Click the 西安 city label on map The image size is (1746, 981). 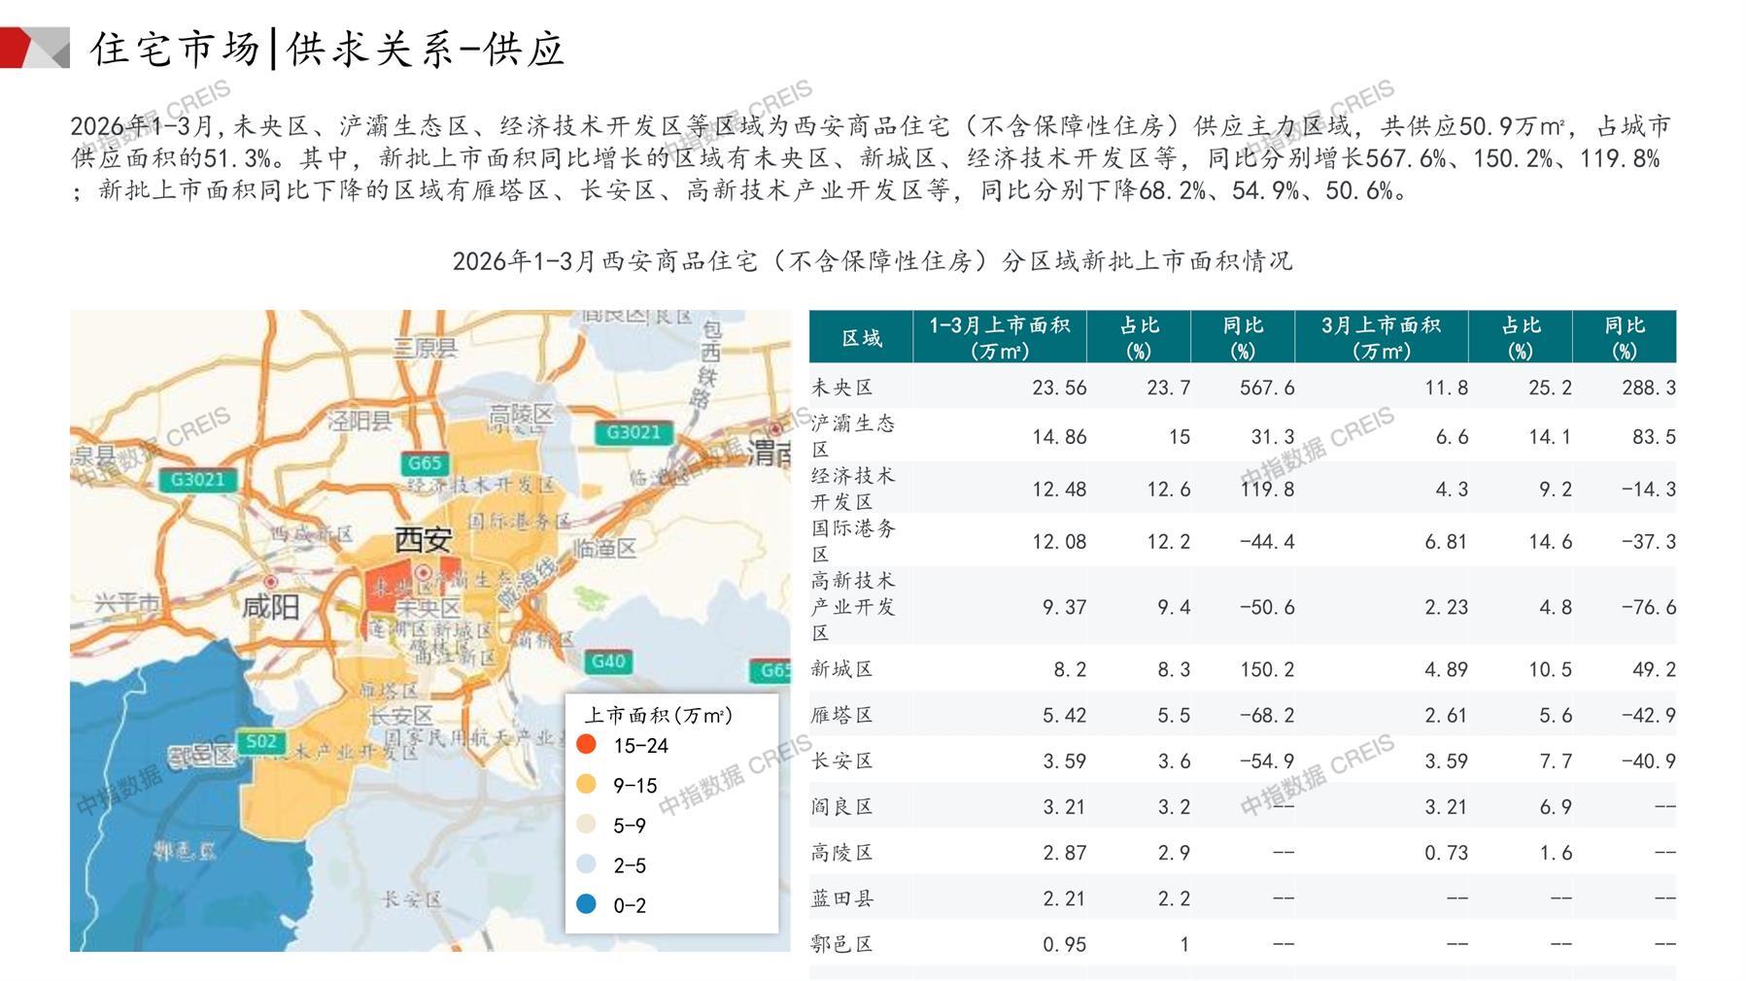[x=423, y=539]
